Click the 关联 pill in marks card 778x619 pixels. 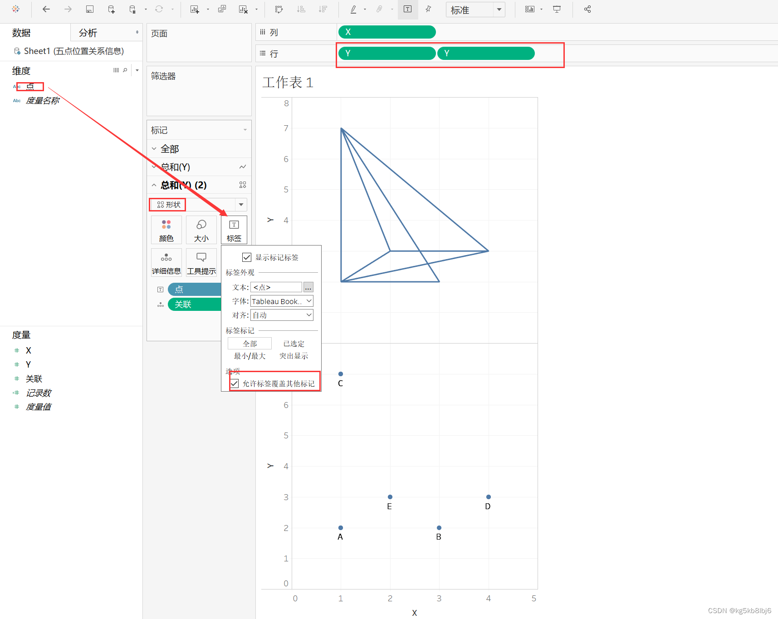click(x=194, y=304)
